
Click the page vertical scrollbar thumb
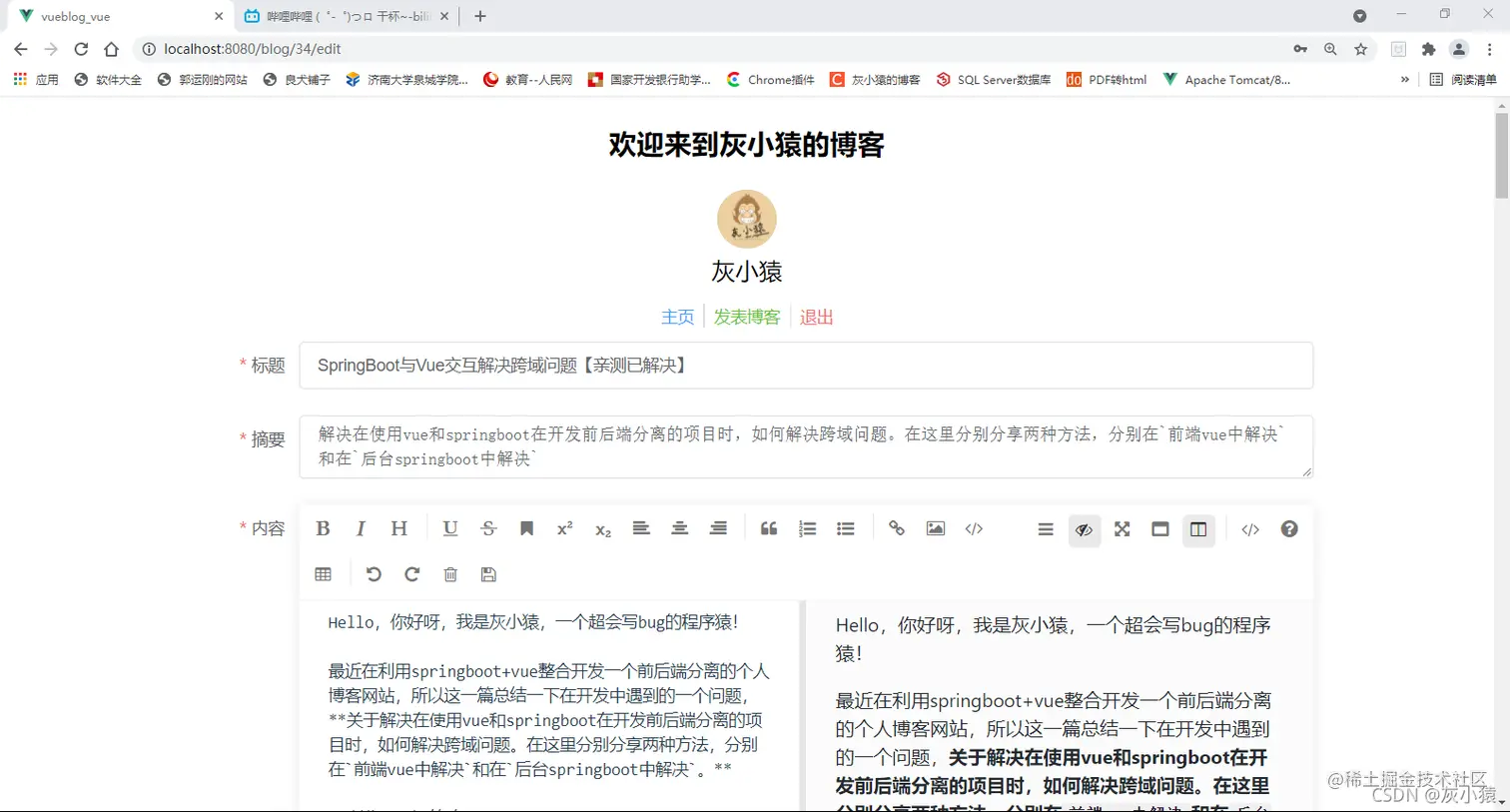pyautogui.click(x=1501, y=156)
